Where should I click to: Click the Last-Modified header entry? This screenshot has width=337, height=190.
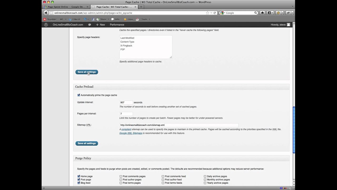[127, 38]
